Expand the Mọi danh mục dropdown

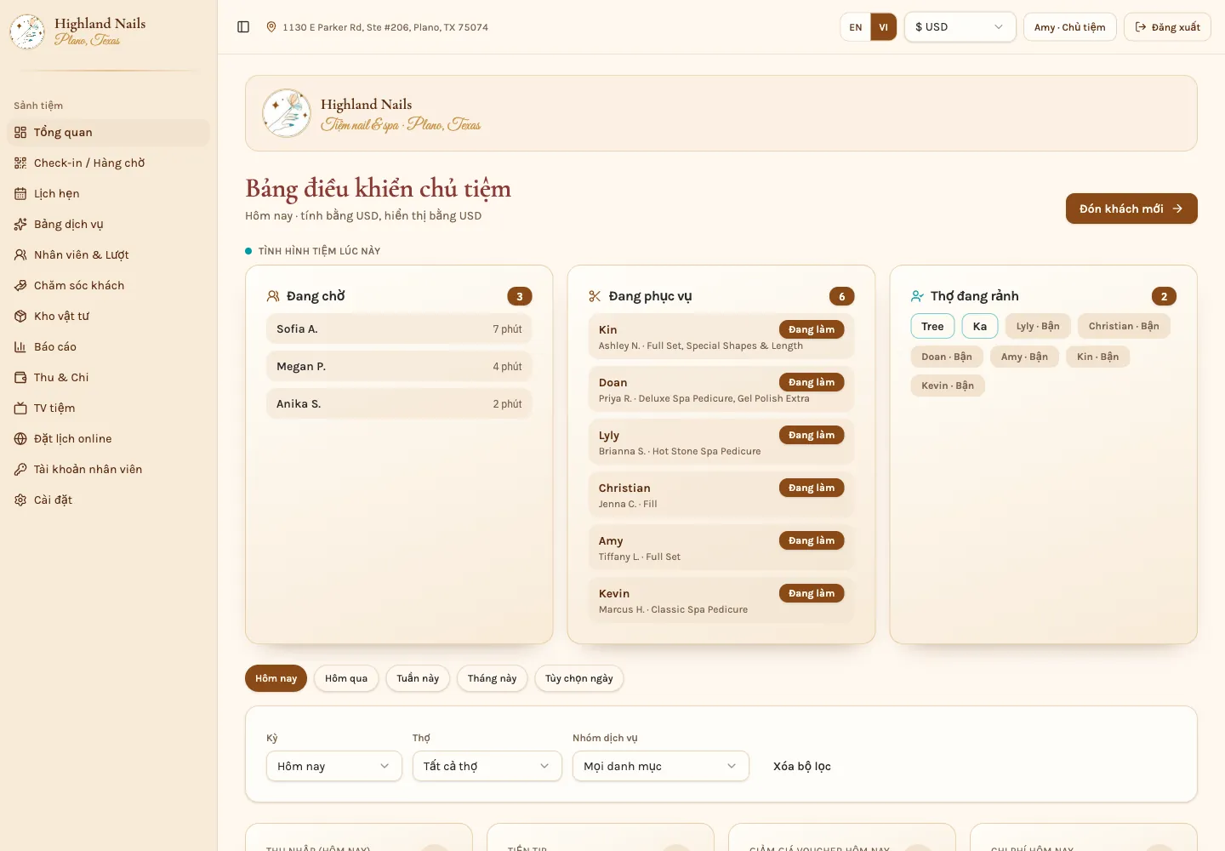point(660,766)
